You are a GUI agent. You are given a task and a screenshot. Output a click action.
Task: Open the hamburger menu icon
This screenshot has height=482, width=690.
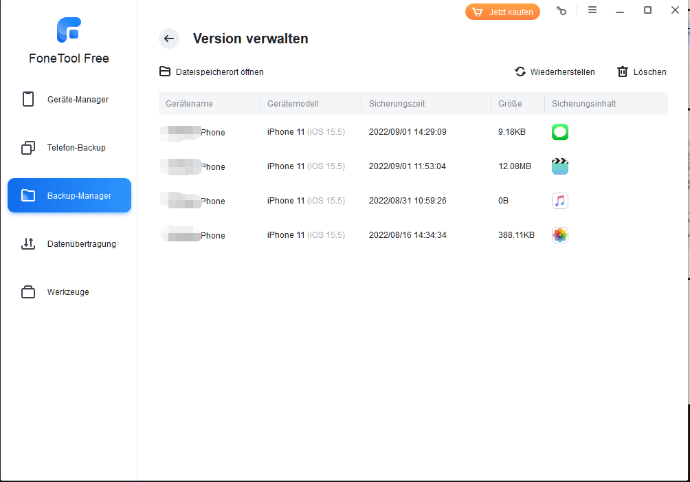pyautogui.click(x=592, y=10)
